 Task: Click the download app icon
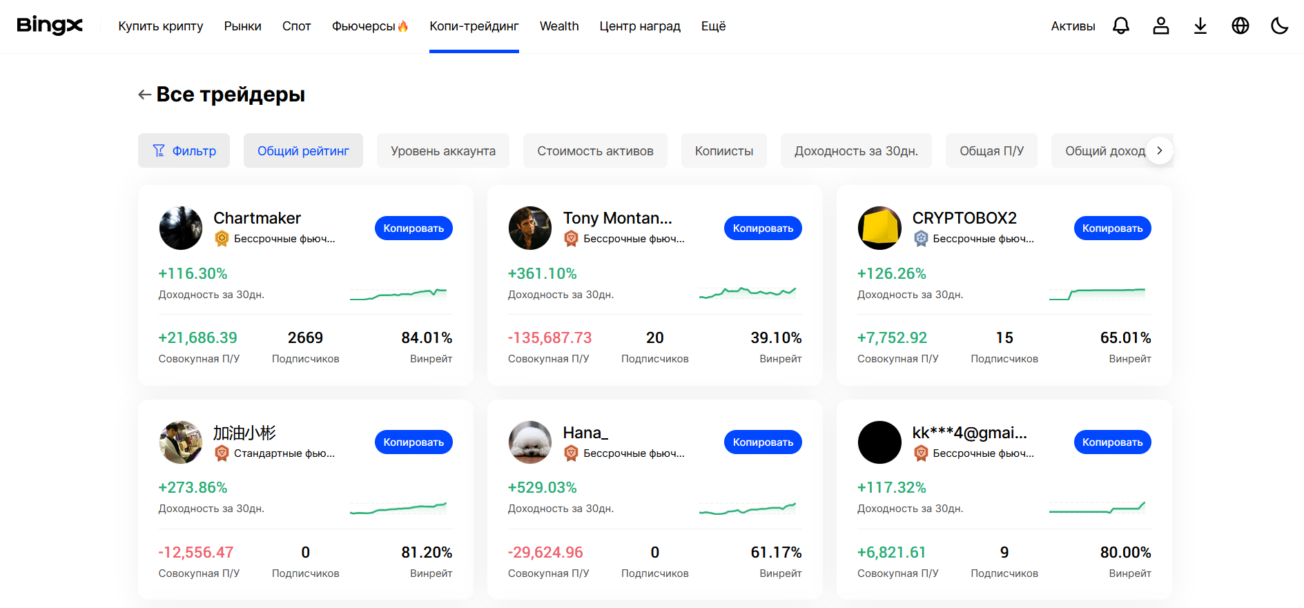point(1200,26)
